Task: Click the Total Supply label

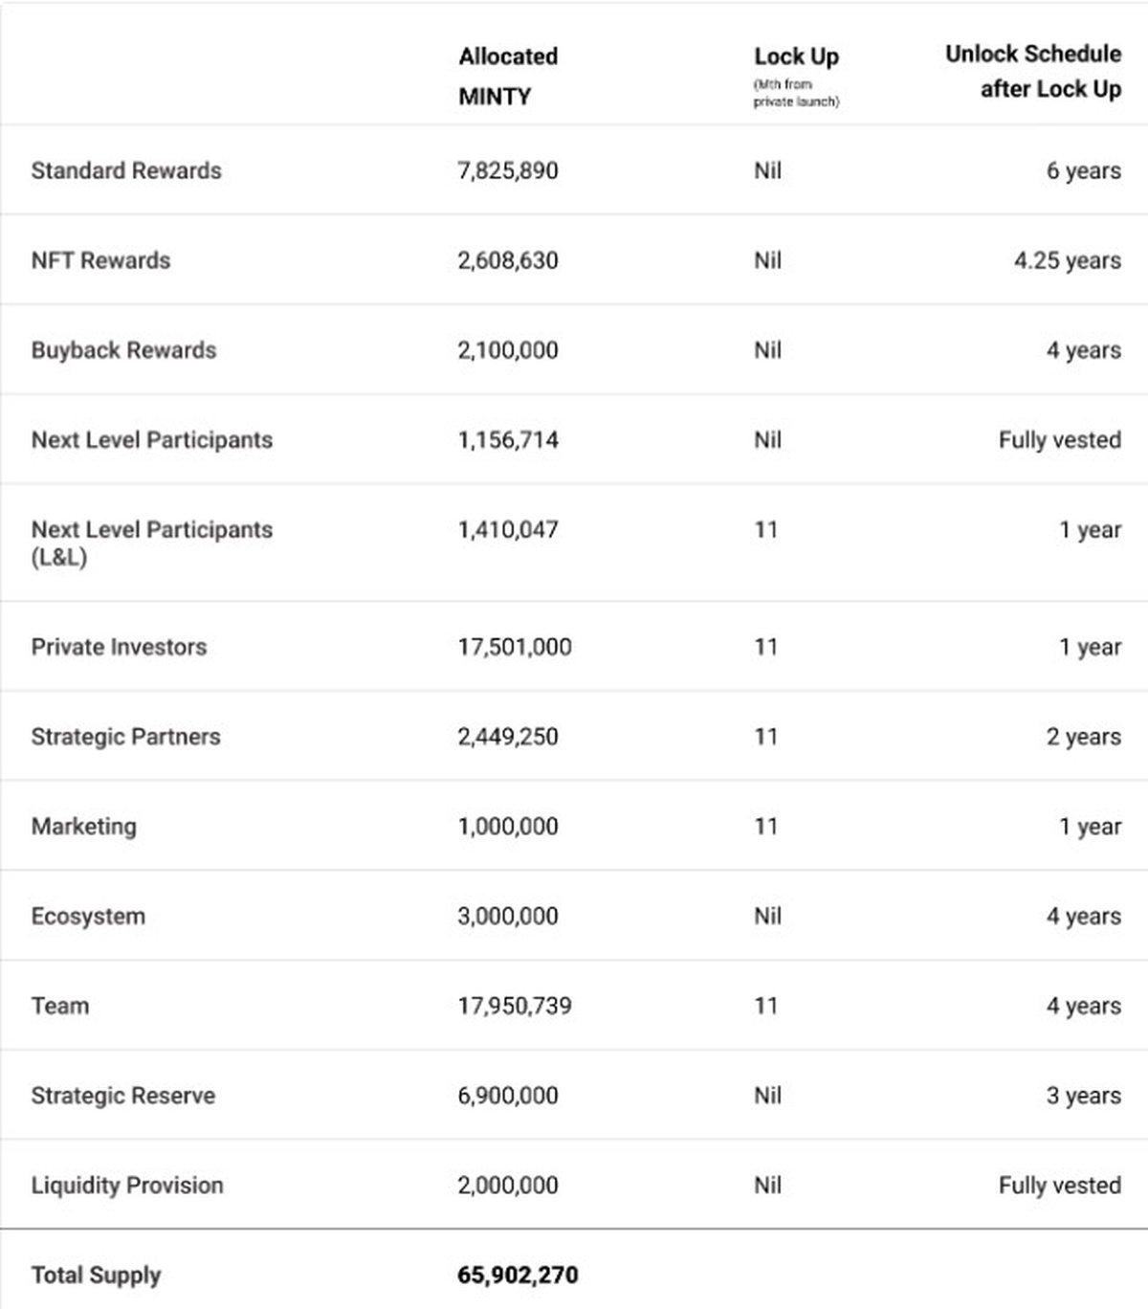Action: pos(96,1275)
